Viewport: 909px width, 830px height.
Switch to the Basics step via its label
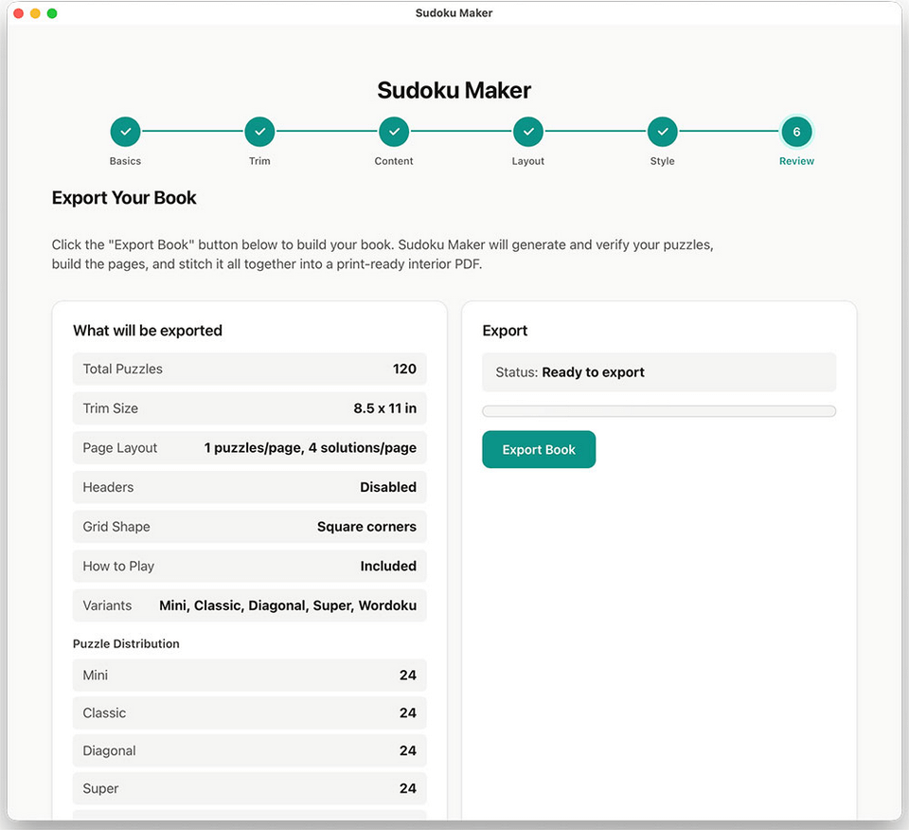(x=125, y=161)
